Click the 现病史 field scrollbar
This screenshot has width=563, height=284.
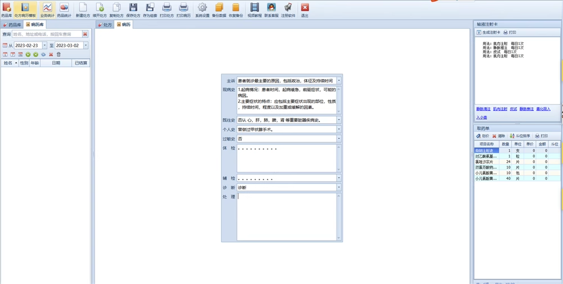tap(338, 100)
